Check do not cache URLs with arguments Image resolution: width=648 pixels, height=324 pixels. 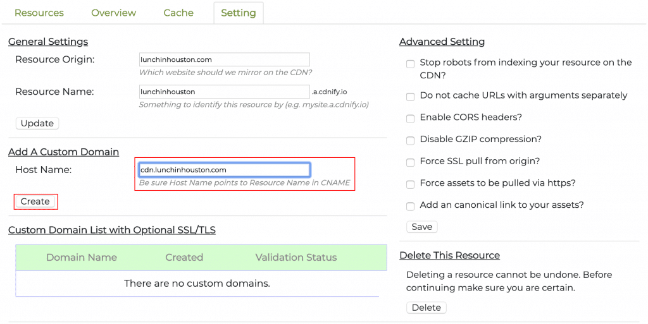[410, 96]
